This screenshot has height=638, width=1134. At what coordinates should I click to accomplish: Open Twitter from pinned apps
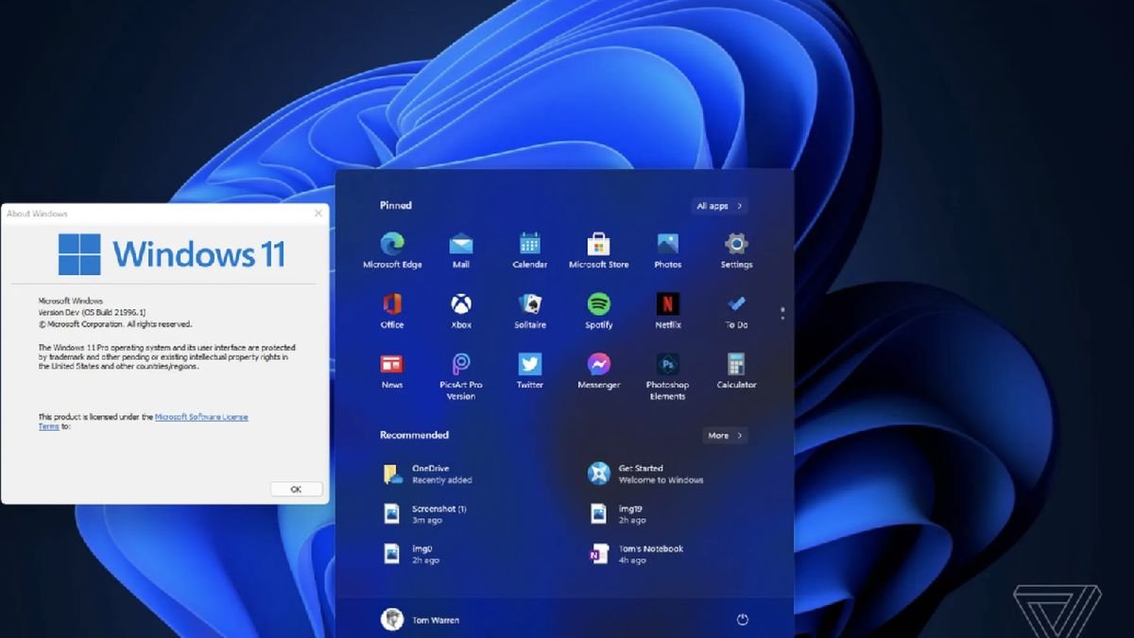coord(529,365)
